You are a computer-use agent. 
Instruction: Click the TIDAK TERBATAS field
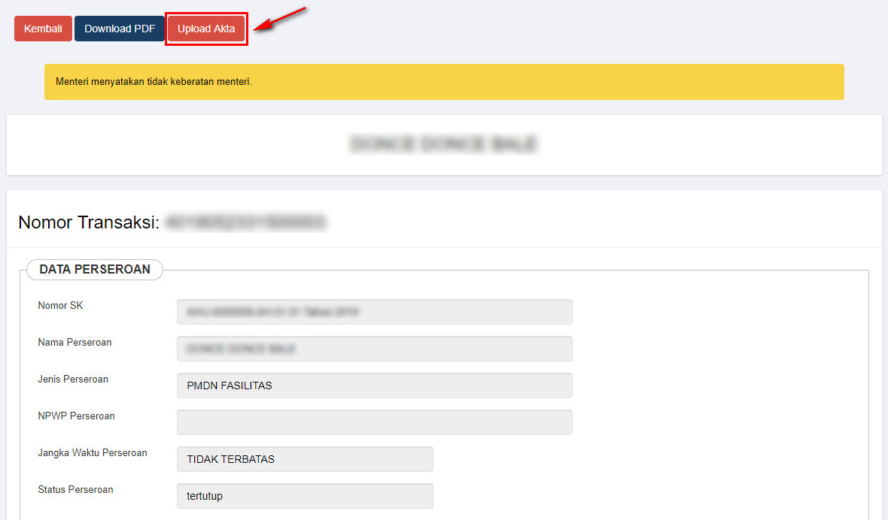tap(305, 459)
